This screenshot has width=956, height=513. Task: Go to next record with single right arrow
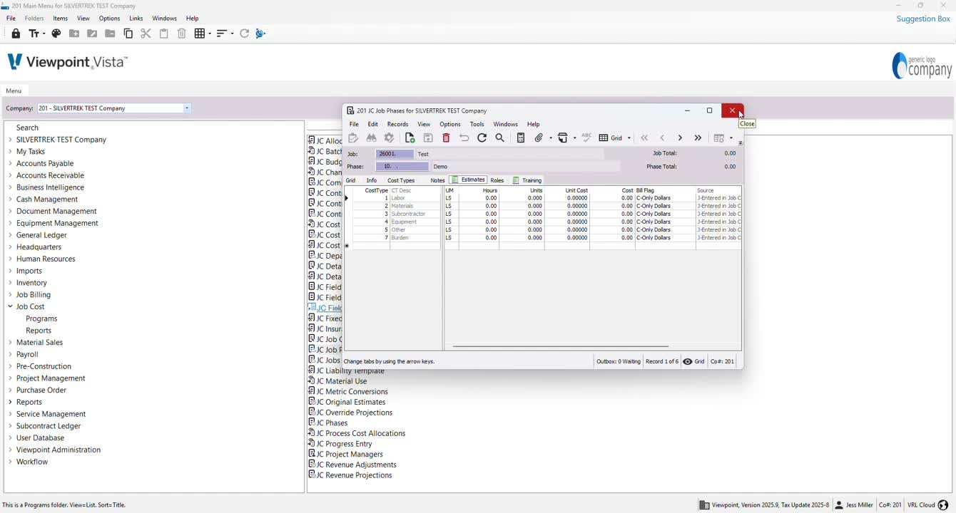click(680, 138)
